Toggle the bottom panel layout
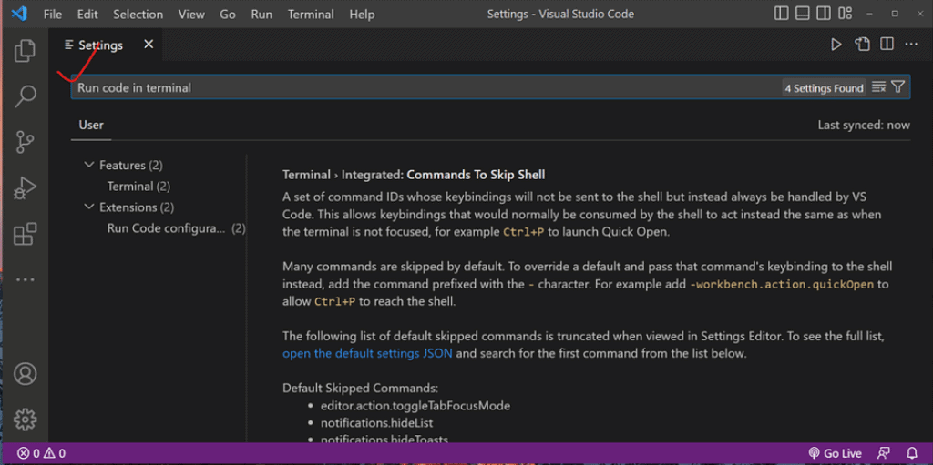The height and width of the screenshot is (465, 933). point(804,15)
